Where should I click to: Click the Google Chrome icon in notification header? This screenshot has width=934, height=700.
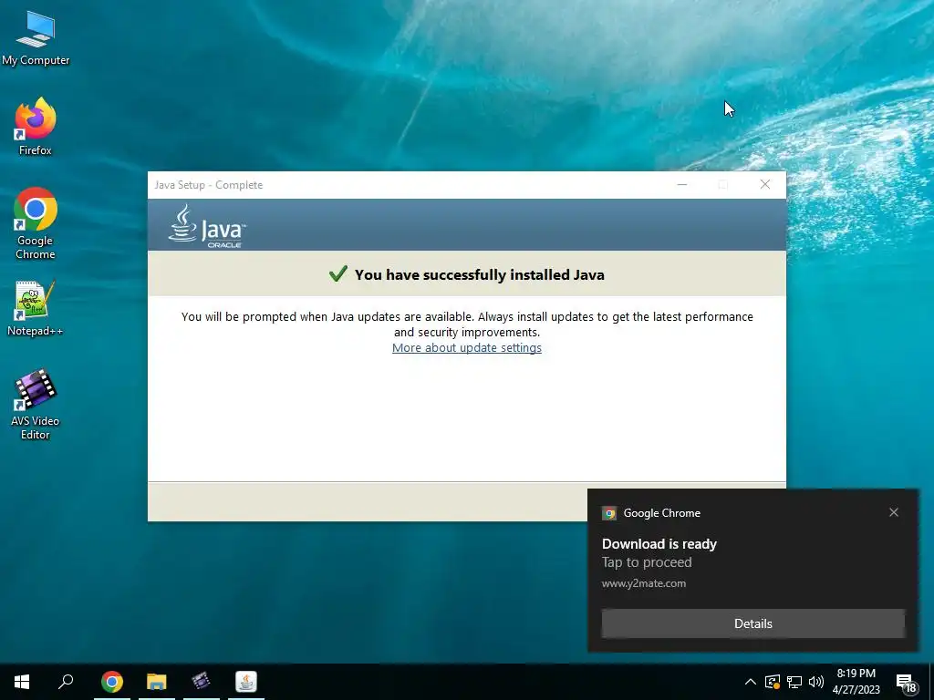pyautogui.click(x=608, y=513)
